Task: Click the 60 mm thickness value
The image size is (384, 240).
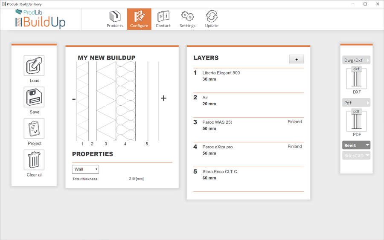Action: pos(209,178)
